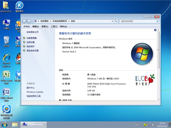Click the scrollbar up arrow

pyautogui.click(x=158, y=30)
